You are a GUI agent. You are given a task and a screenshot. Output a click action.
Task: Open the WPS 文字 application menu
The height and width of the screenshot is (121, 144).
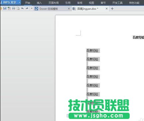(9, 2)
